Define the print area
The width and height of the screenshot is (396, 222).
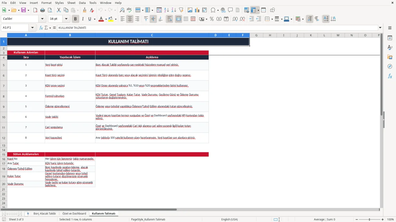(x=247, y=10)
